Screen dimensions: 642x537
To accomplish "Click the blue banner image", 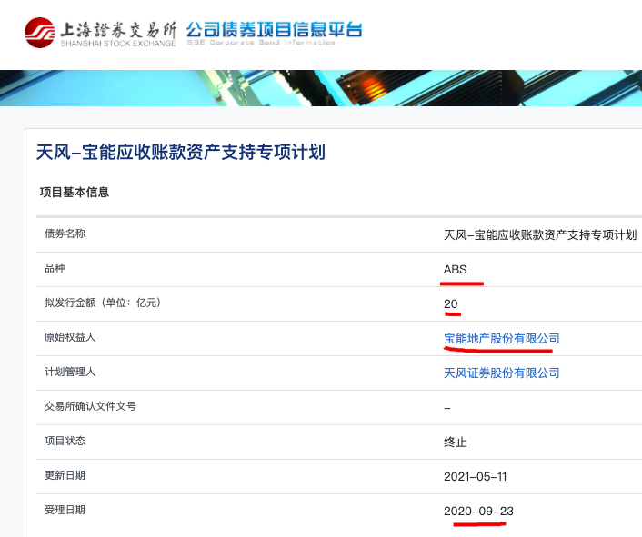I will pyautogui.click(x=321, y=88).
